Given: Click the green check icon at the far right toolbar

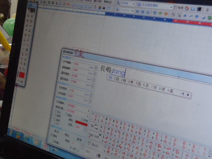Looking at the screenshot, I should [210, 18].
